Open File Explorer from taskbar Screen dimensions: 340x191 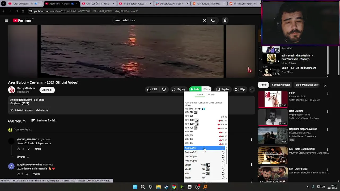158,187
